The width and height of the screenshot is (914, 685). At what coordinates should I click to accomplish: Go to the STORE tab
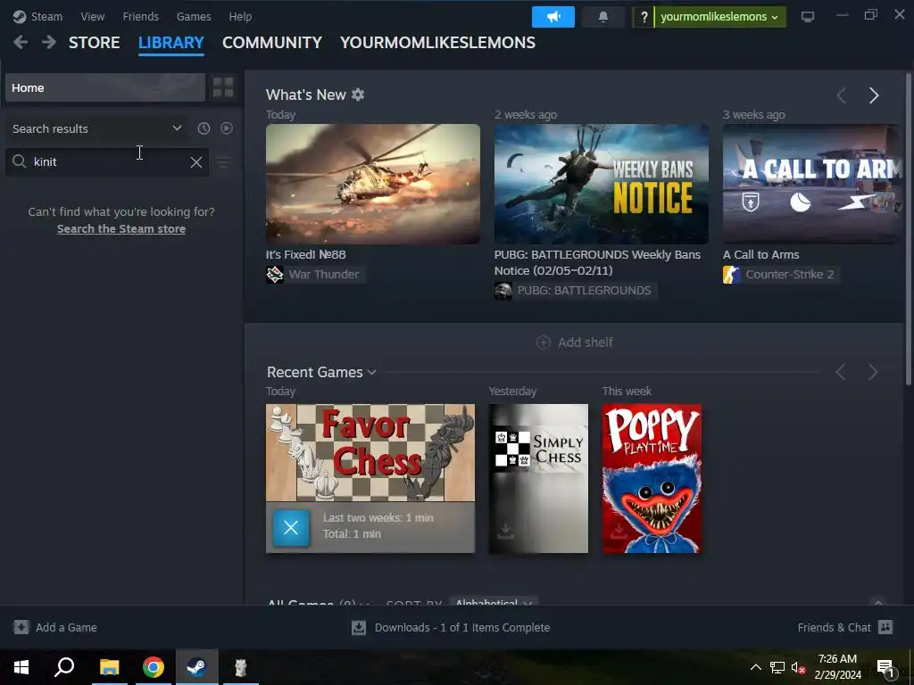(95, 43)
